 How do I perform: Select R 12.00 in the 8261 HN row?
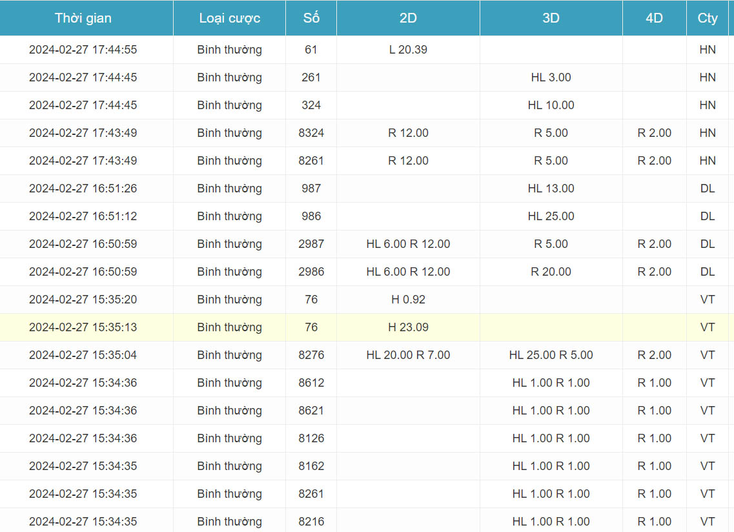[x=408, y=161]
